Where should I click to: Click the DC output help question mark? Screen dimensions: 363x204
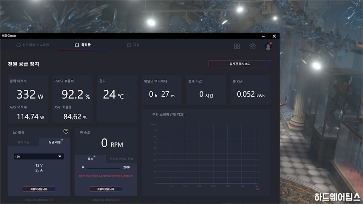coord(66,131)
